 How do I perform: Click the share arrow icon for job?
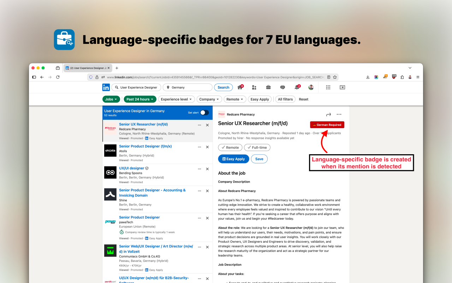coord(328,114)
